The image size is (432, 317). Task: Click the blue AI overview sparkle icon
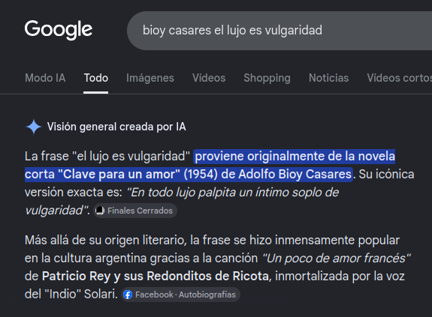click(34, 127)
